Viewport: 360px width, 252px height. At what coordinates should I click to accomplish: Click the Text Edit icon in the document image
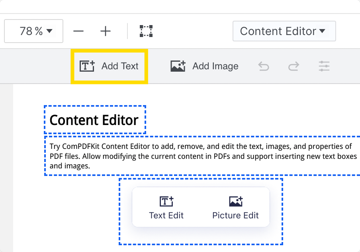click(x=166, y=201)
